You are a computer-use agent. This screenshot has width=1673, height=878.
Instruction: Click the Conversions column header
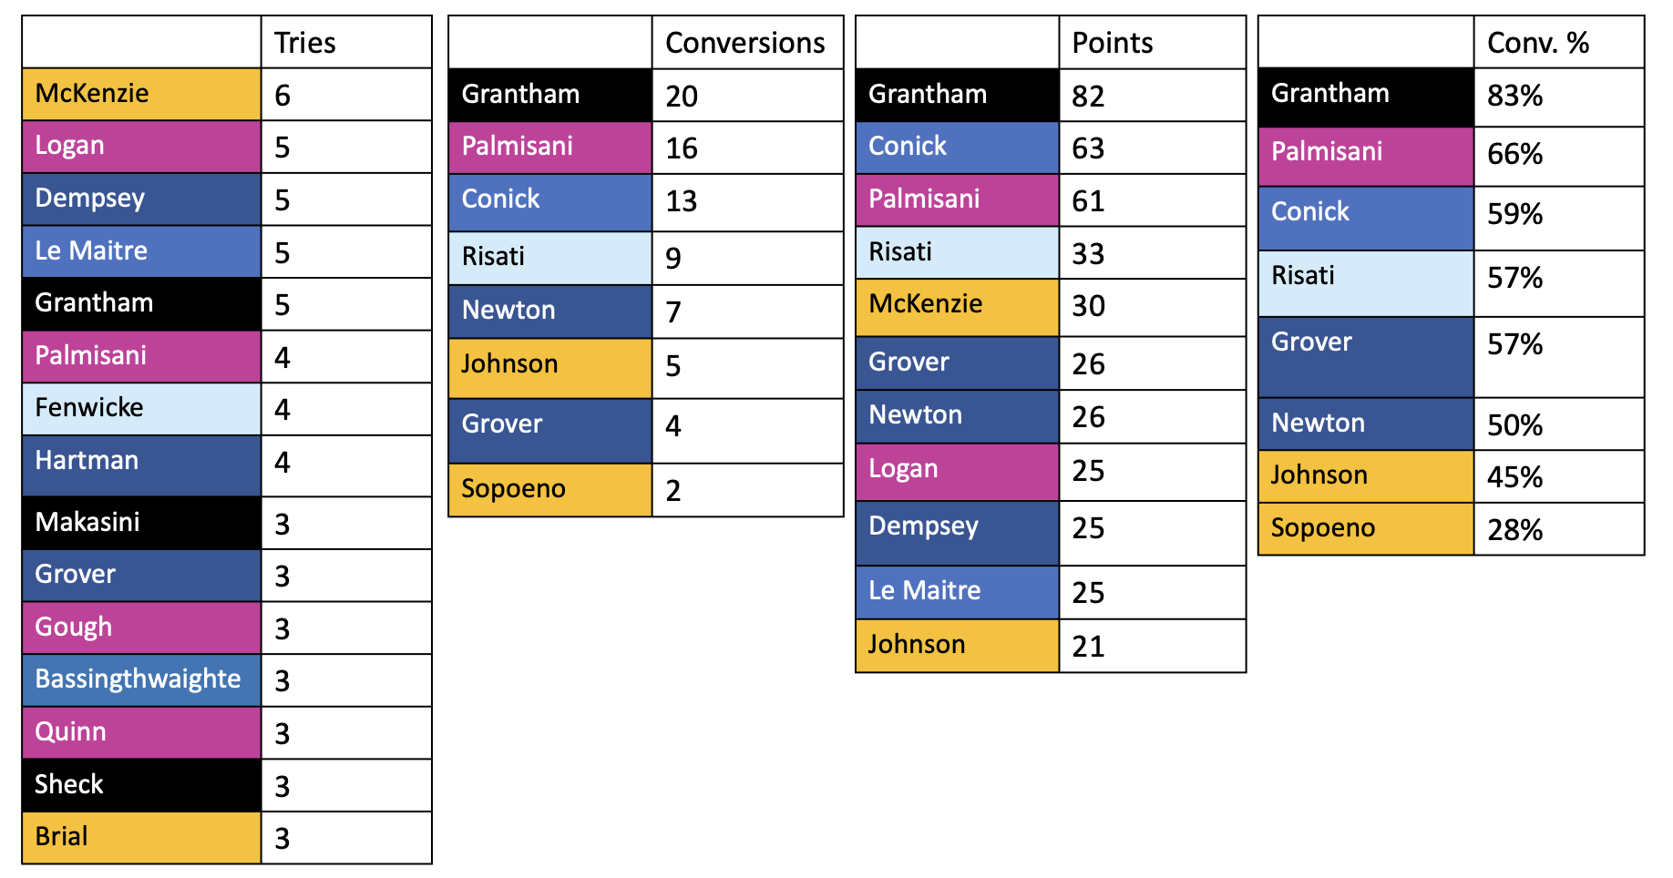pyautogui.click(x=746, y=43)
